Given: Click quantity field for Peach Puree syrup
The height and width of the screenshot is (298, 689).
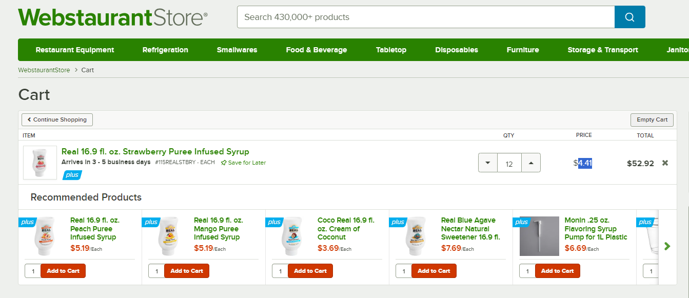Looking at the screenshot, I should point(33,271).
